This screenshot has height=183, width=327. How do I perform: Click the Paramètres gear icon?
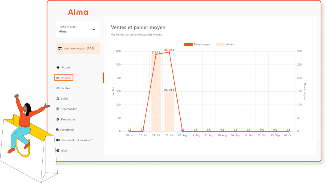[x=58, y=119]
